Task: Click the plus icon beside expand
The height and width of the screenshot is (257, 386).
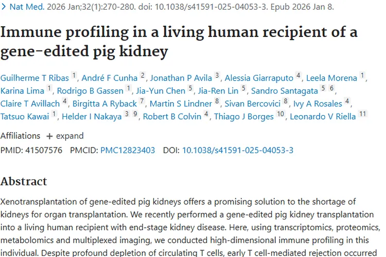Action: 49,136
